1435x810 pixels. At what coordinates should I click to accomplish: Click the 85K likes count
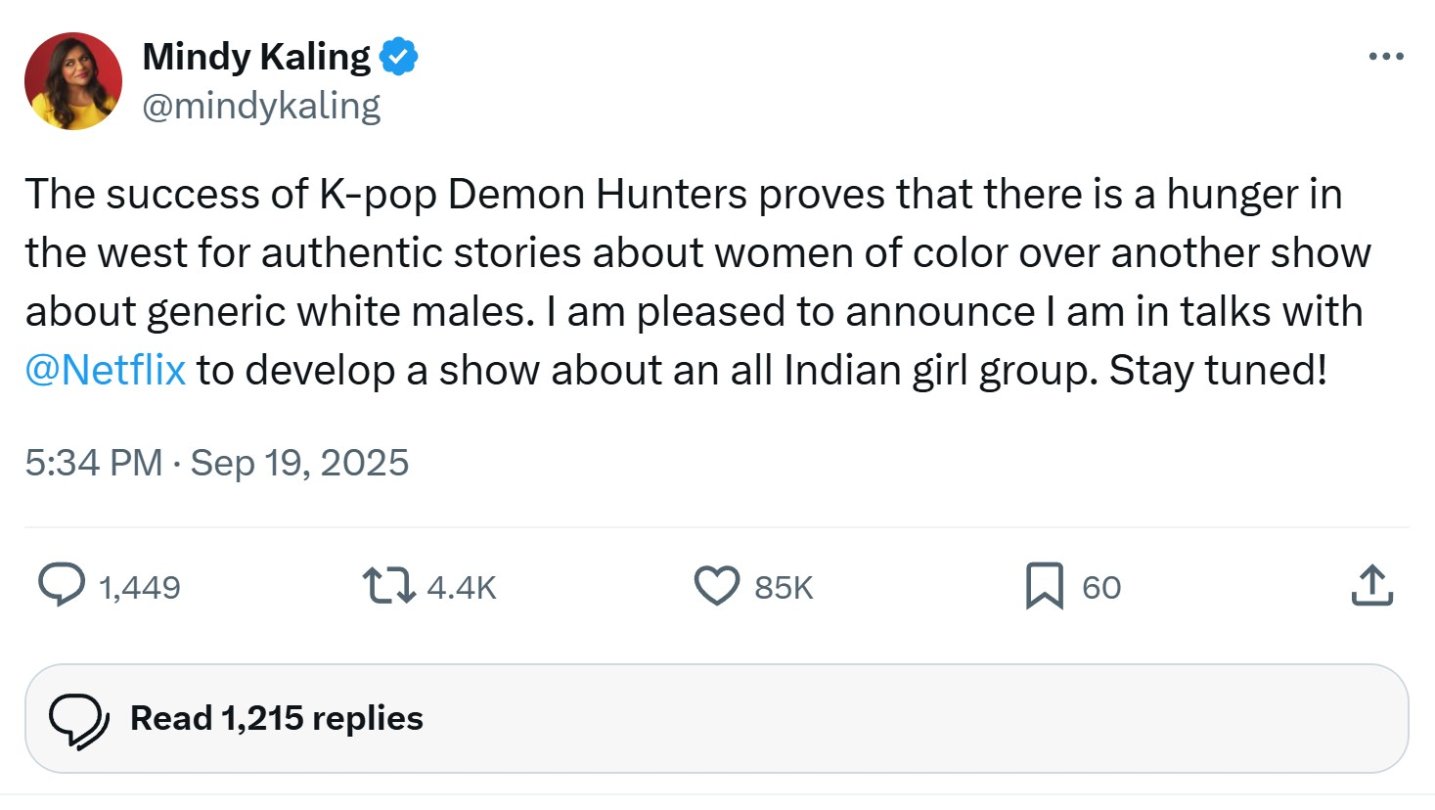(x=784, y=587)
